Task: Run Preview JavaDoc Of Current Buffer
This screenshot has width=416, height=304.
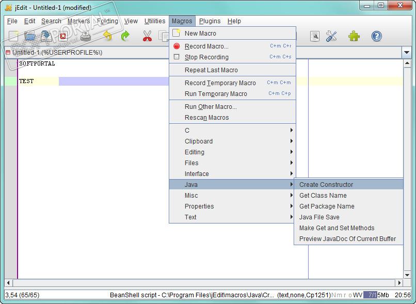Action: click(348, 239)
